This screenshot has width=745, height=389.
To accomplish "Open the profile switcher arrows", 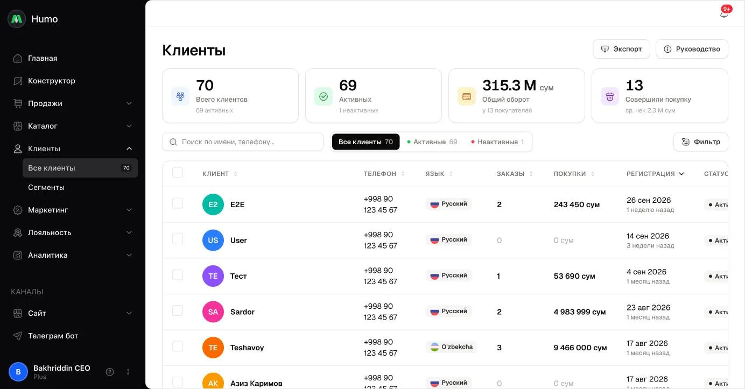I will tap(128, 372).
